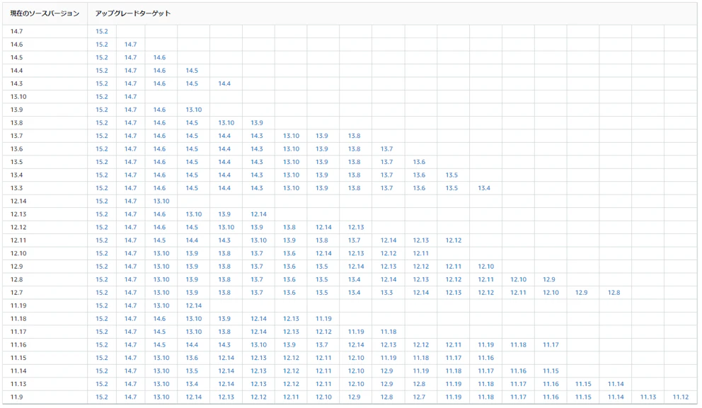
Task: Select 13.8 target in the 11.17 row
Action: [x=224, y=332]
